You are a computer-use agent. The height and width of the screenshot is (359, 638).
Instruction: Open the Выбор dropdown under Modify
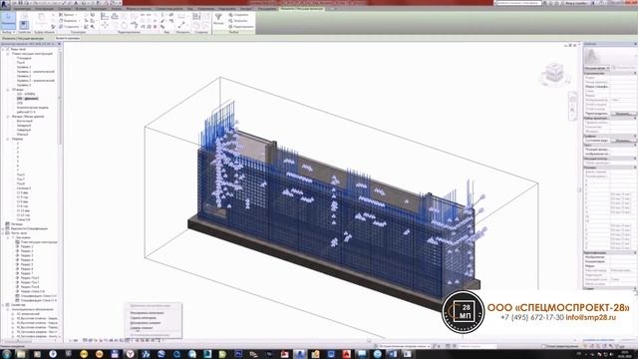click(x=8, y=32)
